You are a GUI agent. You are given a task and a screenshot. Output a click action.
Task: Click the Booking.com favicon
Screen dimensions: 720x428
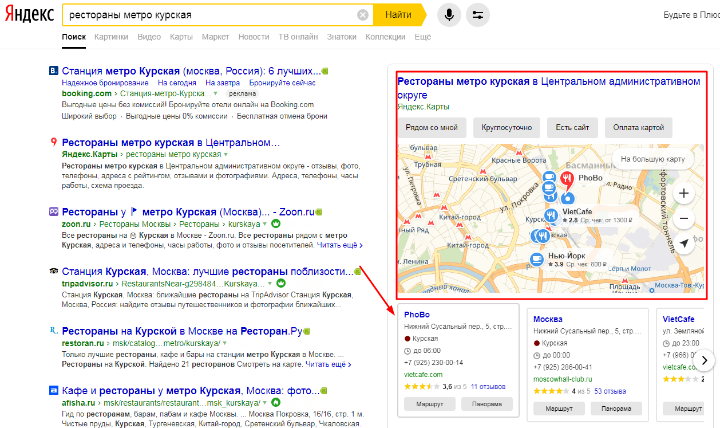[54, 71]
